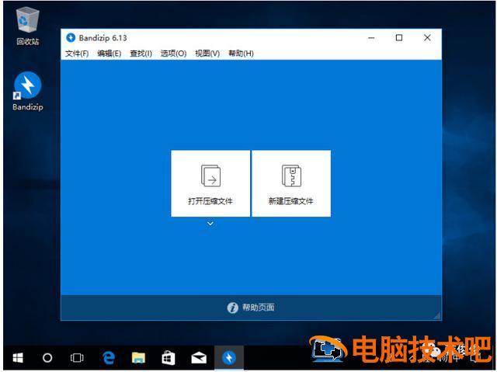Open the 查找(I) menu
The image size is (497, 372).
[141, 54]
